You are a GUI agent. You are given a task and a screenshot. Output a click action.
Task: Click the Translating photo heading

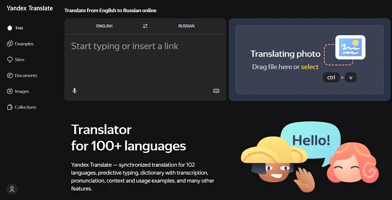[286, 54]
